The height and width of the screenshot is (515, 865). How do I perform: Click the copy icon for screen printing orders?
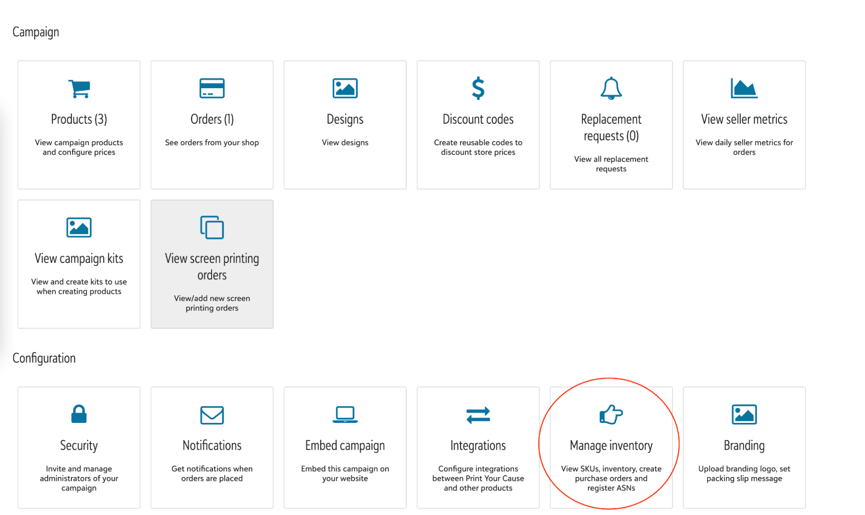(x=212, y=227)
